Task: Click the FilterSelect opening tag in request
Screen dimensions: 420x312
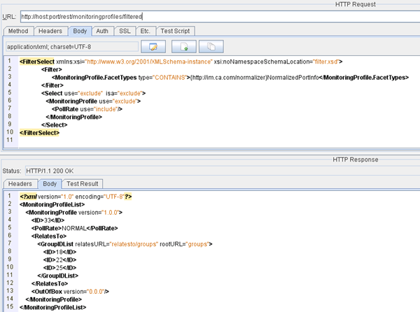Action: point(37,62)
